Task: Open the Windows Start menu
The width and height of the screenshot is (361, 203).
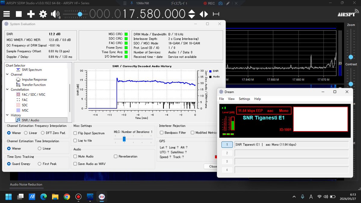Action: [x=8, y=197]
